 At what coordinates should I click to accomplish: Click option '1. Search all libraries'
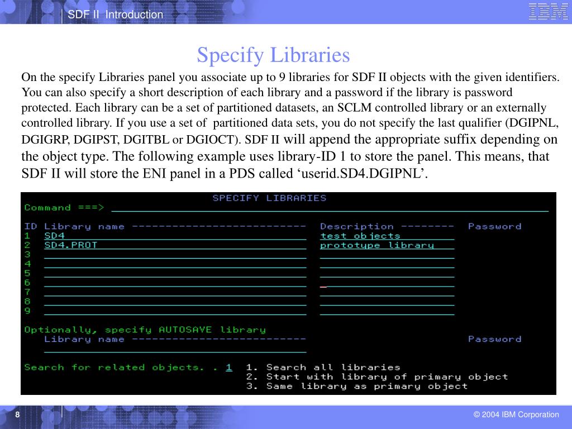(323, 368)
